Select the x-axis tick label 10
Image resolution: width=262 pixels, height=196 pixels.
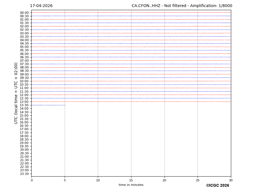[x=98, y=181]
